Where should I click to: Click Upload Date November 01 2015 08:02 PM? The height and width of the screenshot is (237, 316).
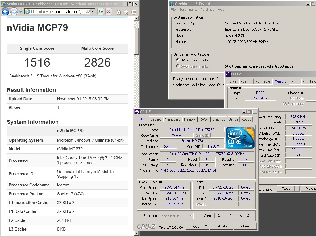point(83,99)
